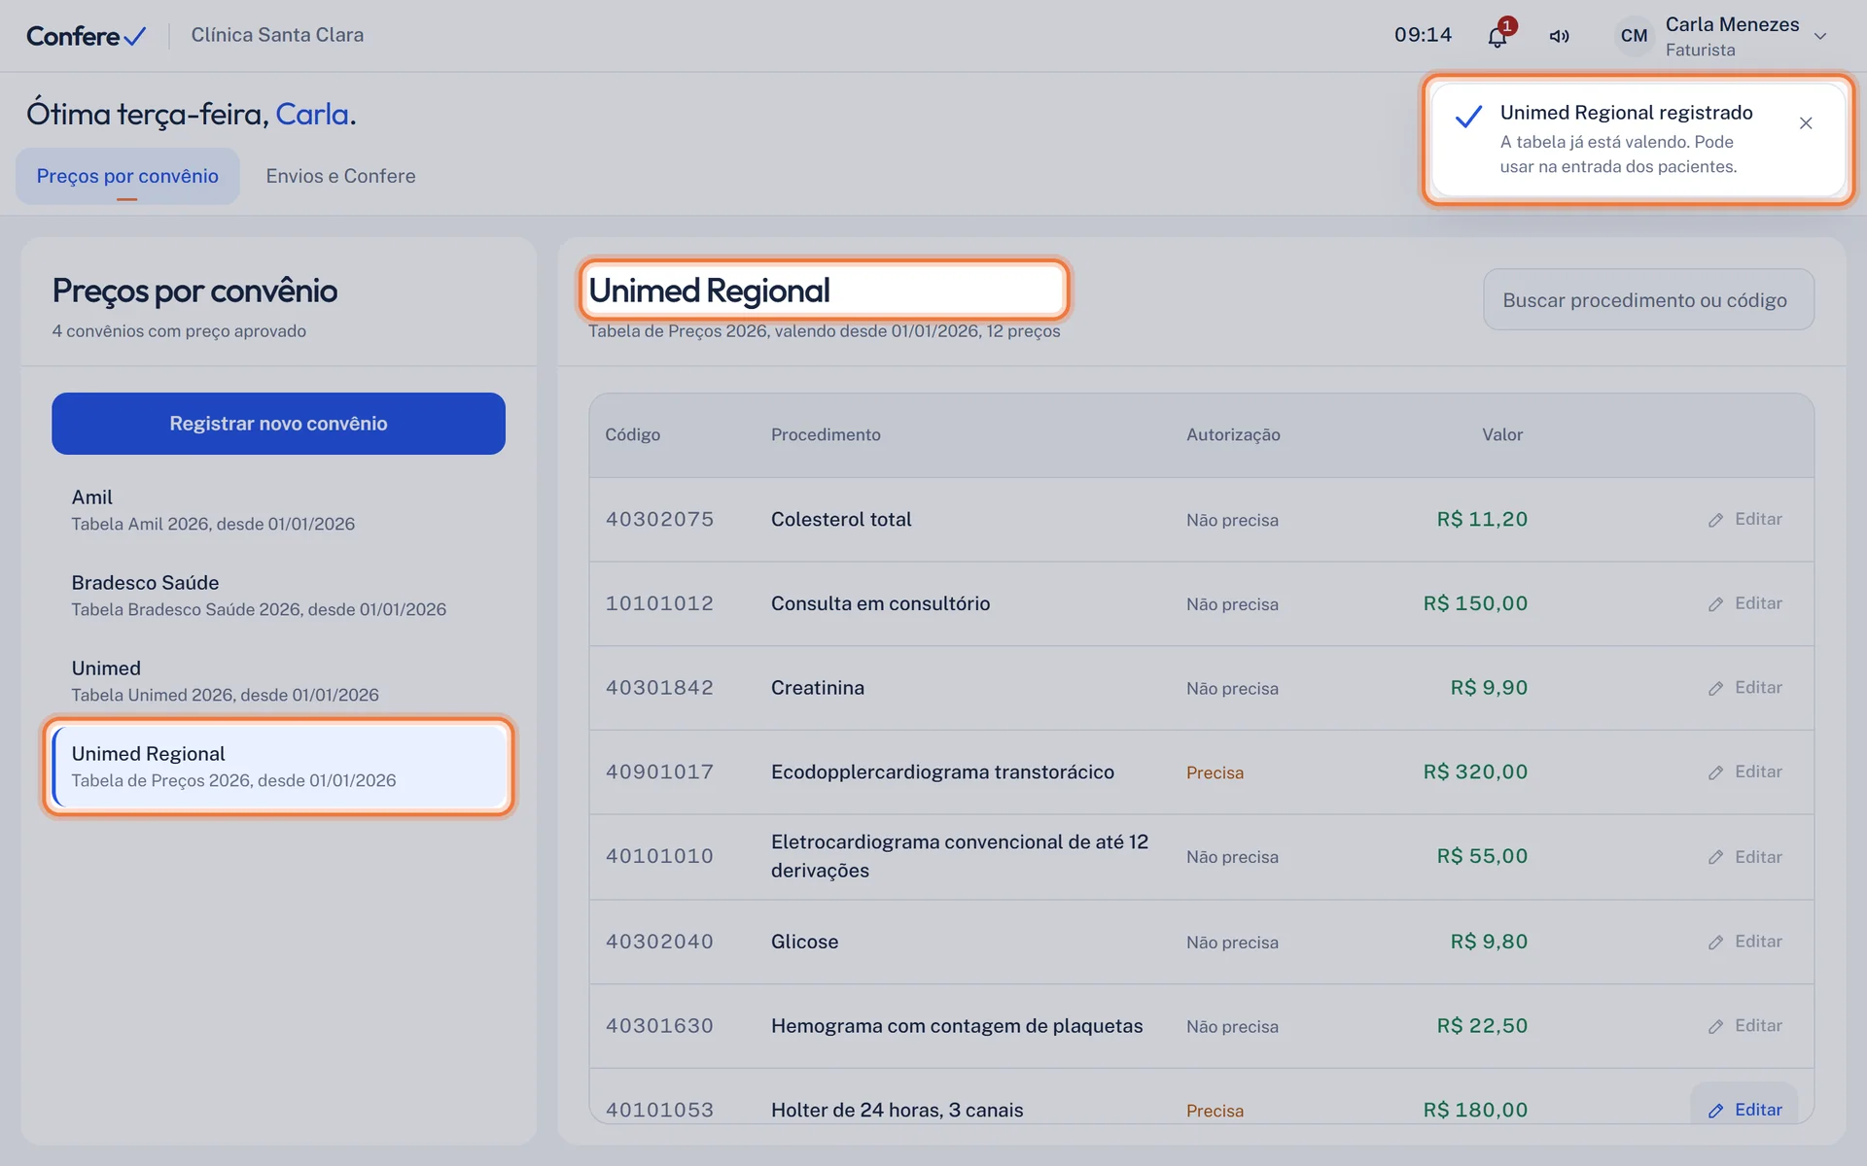
Task: Click the CM user avatar
Action: click(1634, 36)
